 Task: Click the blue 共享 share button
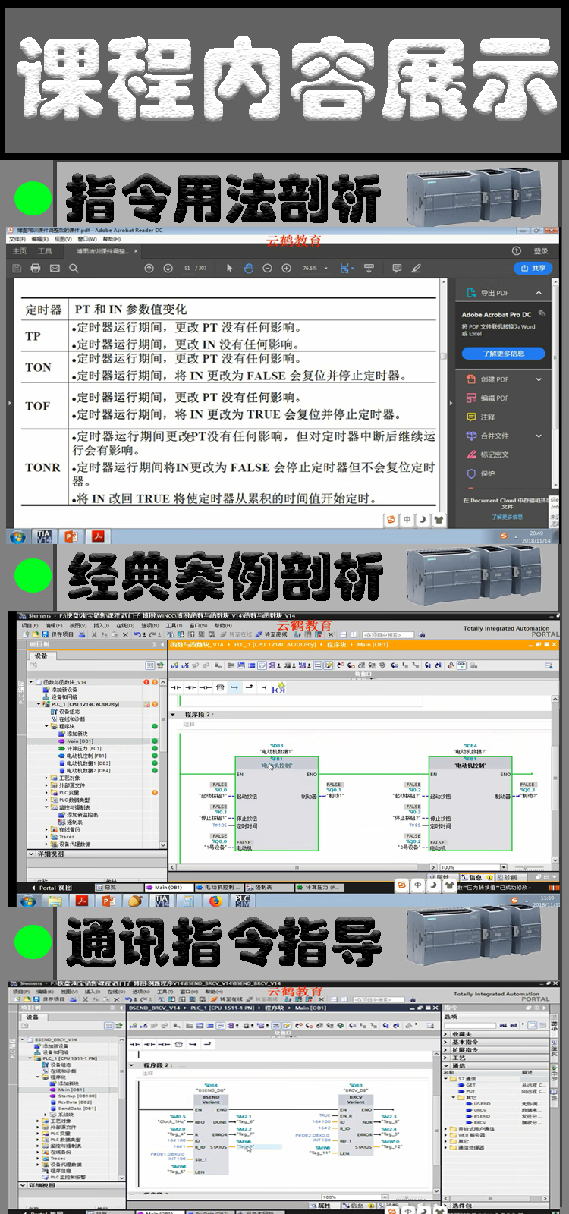click(533, 268)
